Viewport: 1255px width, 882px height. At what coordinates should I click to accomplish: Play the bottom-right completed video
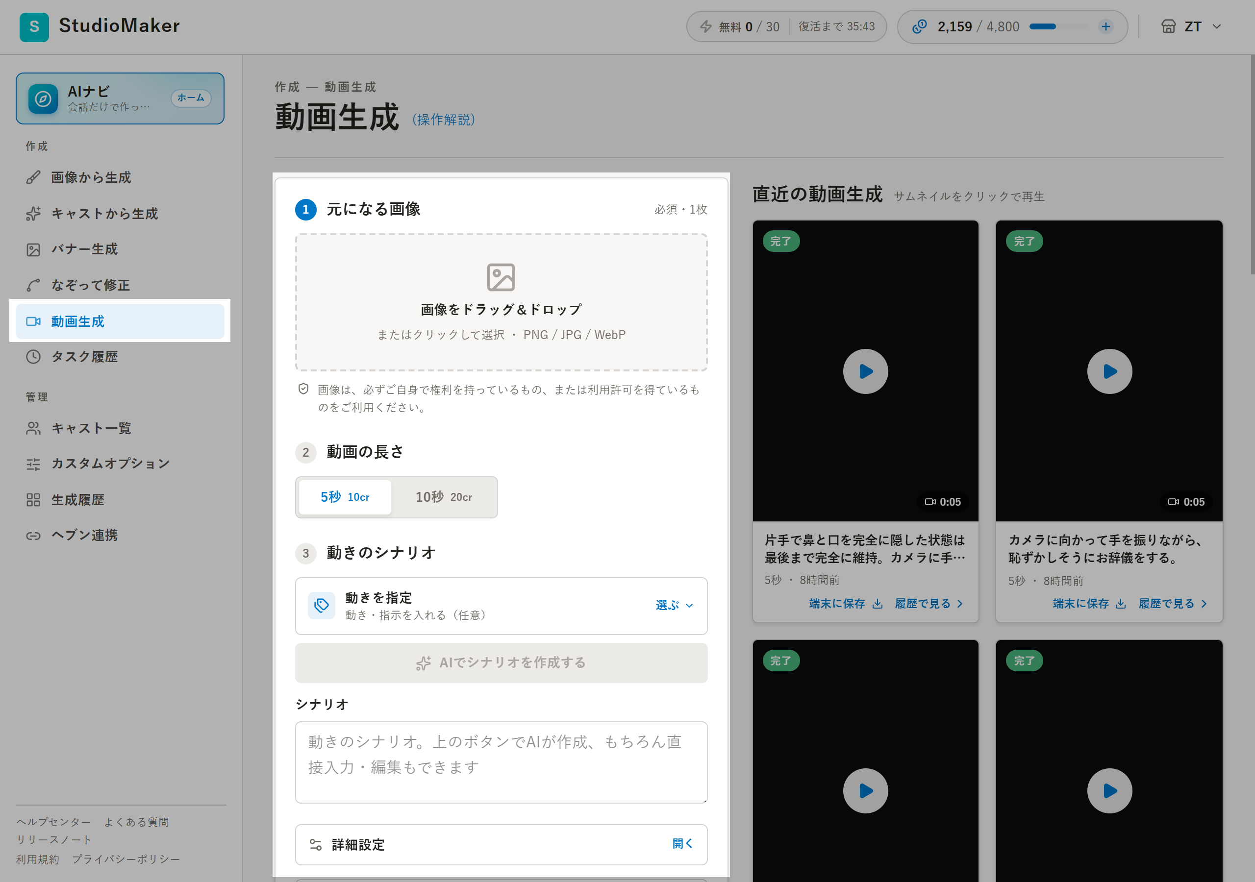click(1109, 791)
